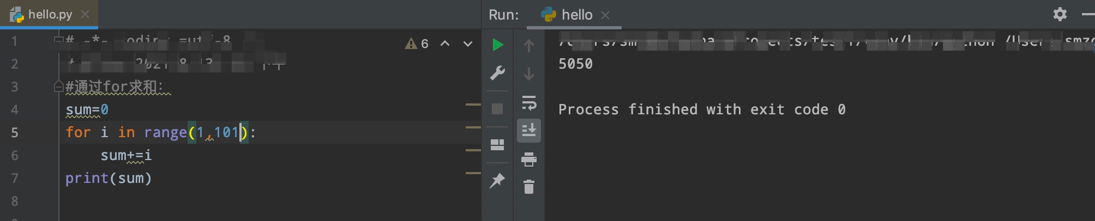
Task: Click the for i in range line
Action: coord(160,132)
